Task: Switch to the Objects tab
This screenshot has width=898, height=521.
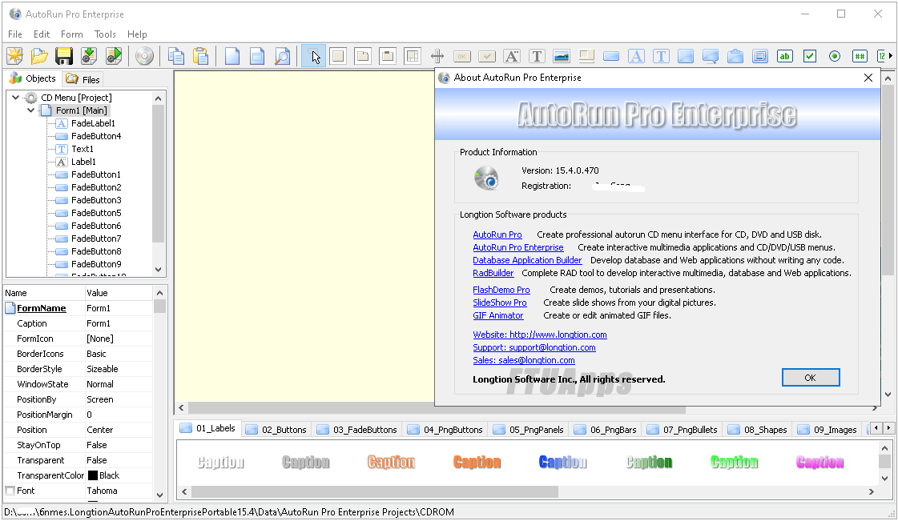Action: [x=33, y=78]
